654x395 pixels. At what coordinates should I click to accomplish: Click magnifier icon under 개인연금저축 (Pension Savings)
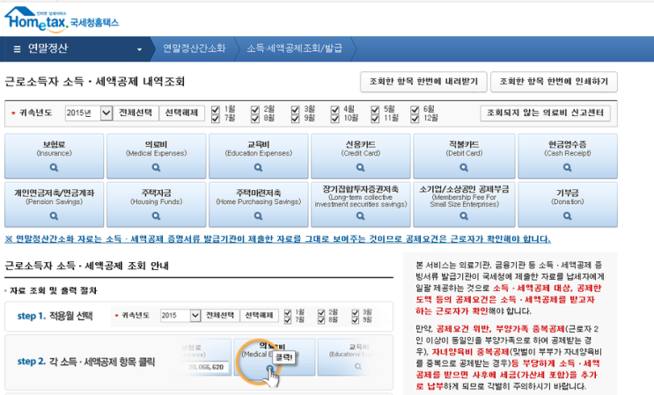click(54, 216)
